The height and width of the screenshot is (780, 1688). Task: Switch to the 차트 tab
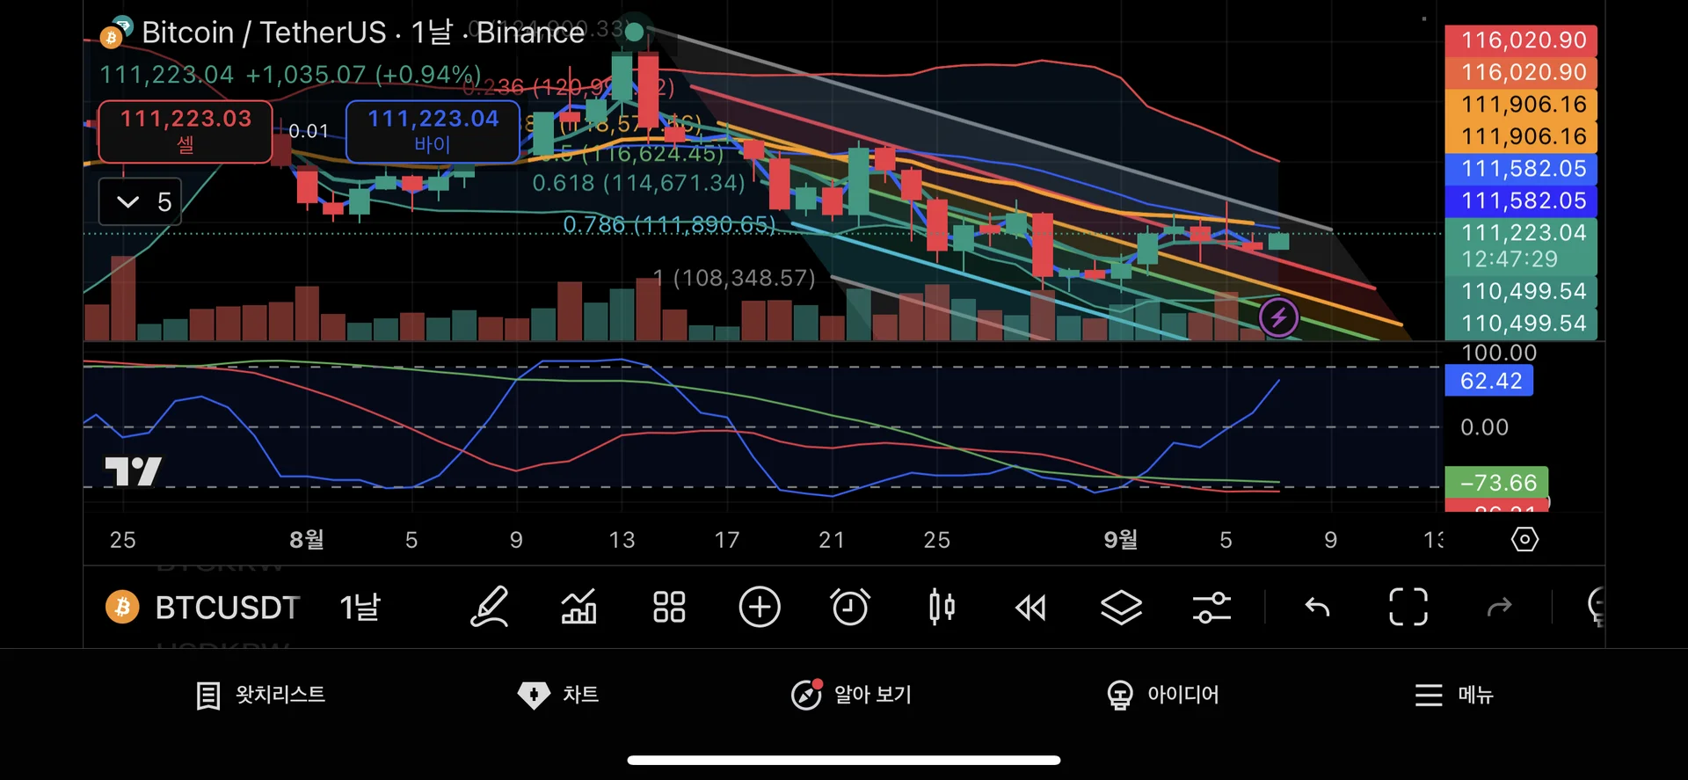point(559,695)
